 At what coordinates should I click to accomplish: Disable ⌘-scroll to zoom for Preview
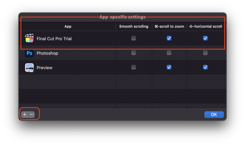click(169, 67)
